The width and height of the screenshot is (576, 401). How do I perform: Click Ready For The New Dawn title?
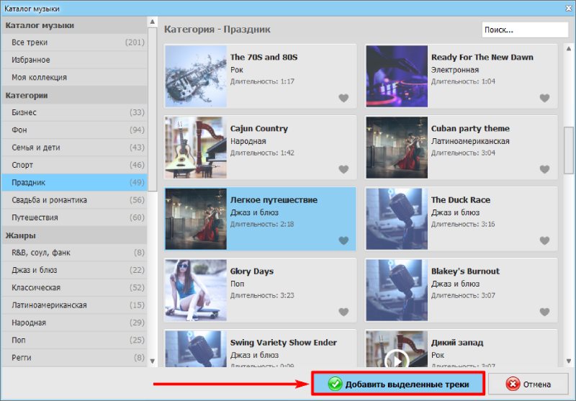[482, 58]
